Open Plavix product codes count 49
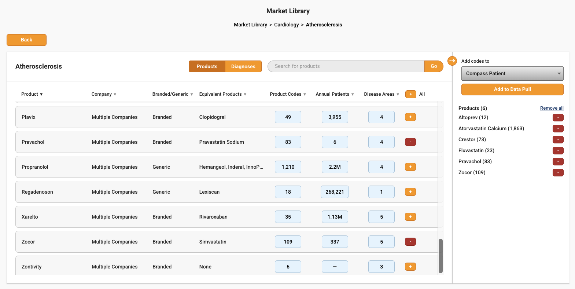This screenshot has width=575, height=289. [288, 117]
